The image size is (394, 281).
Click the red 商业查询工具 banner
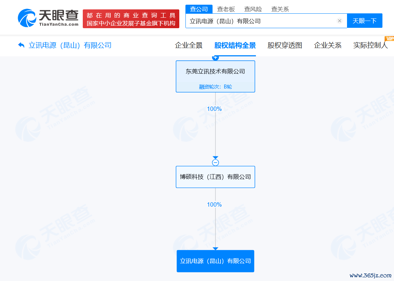[131, 19]
